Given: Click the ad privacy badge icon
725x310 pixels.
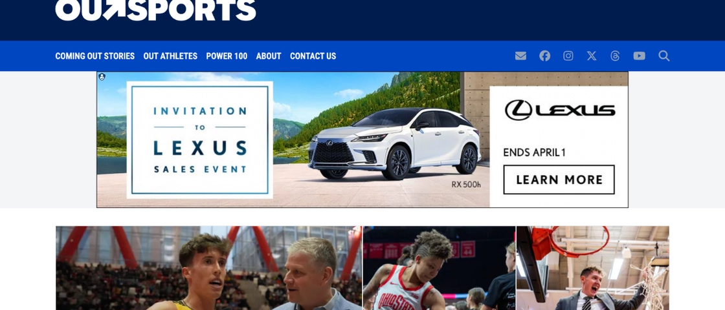Looking at the screenshot, I should (x=102, y=77).
